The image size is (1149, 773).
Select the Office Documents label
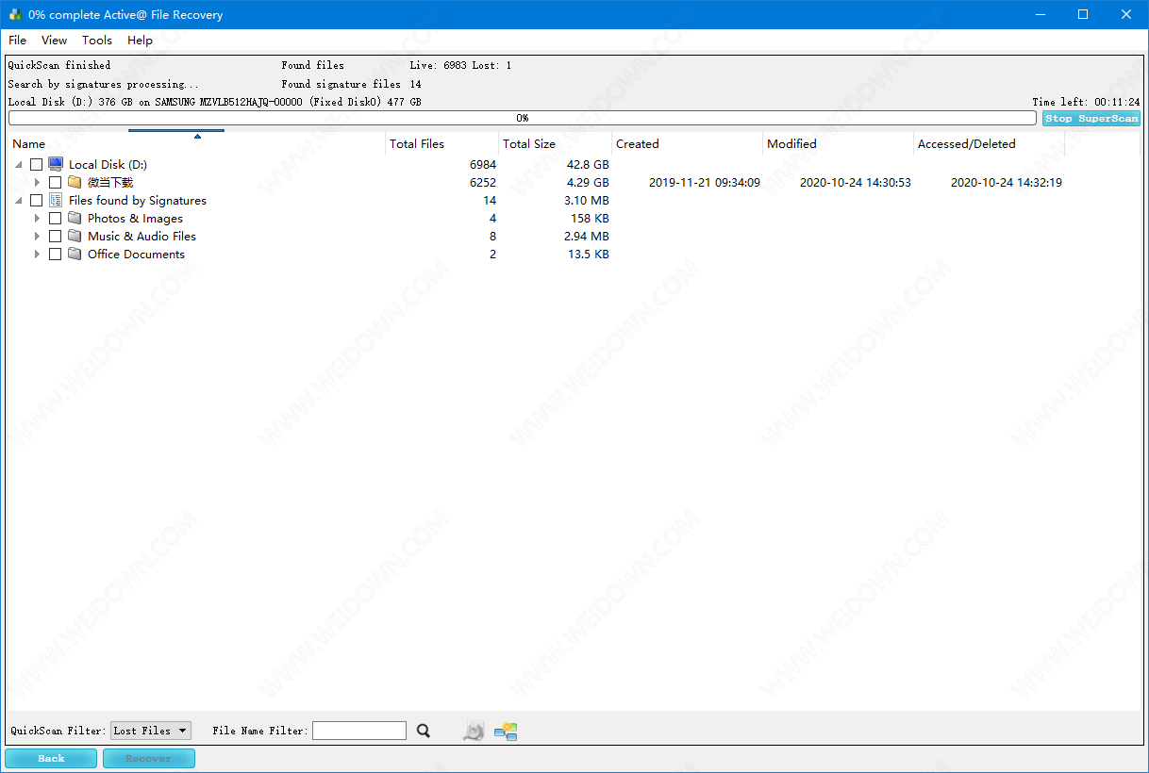click(x=136, y=255)
